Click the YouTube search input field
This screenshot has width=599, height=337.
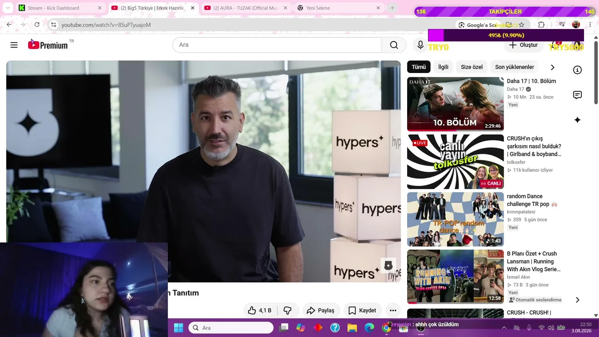pyautogui.click(x=278, y=45)
